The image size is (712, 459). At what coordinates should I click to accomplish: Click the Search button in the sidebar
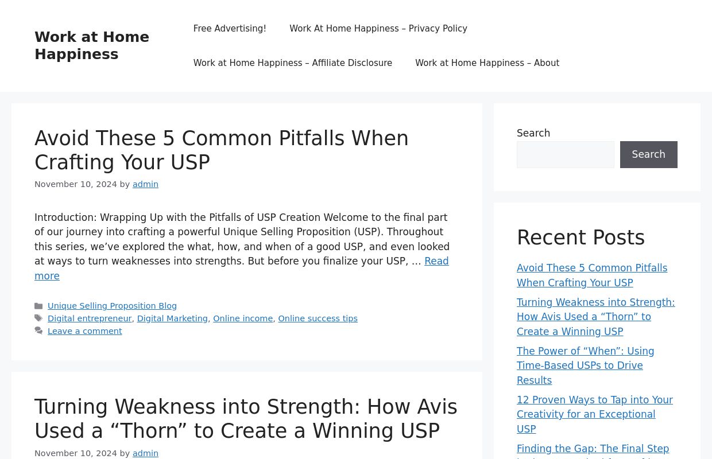649,154
